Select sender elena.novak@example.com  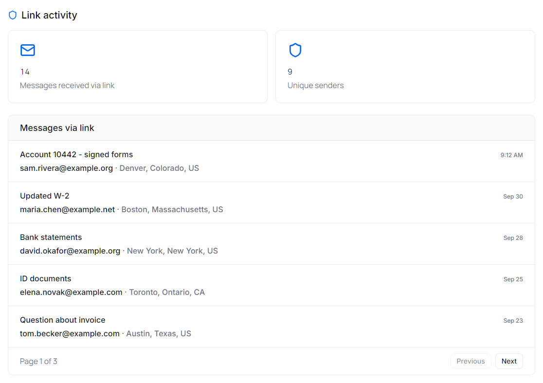(72, 292)
